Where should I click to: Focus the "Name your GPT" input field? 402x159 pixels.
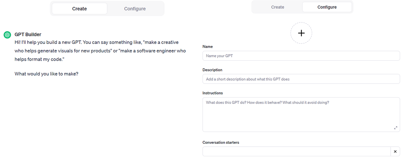[x=301, y=56]
